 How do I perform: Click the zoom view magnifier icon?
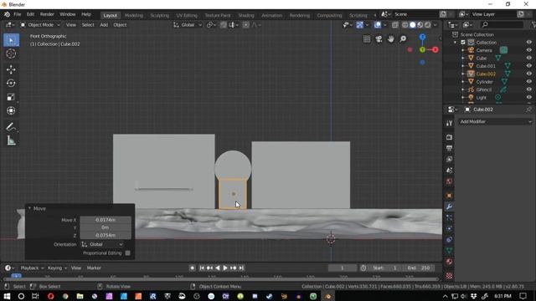[x=403, y=39]
